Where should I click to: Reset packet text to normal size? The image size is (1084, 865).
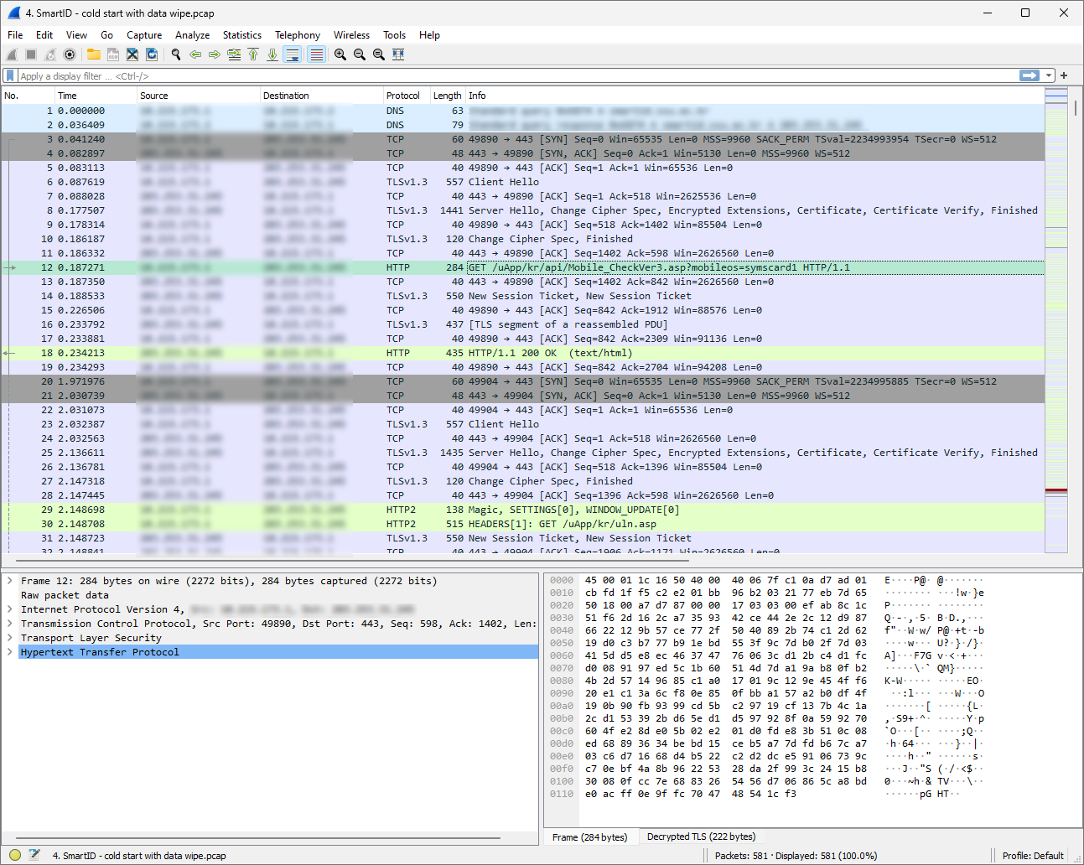tap(379, 54)
